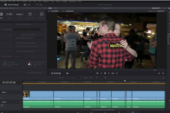
Task: Expand the YouTube preset resolution arrow
Action: pos(13,14)
